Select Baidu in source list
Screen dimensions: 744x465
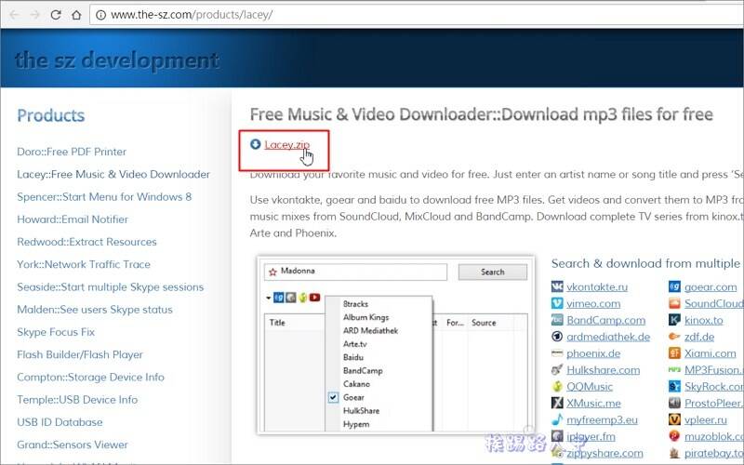pyautogui.click(x=353, y=357)
